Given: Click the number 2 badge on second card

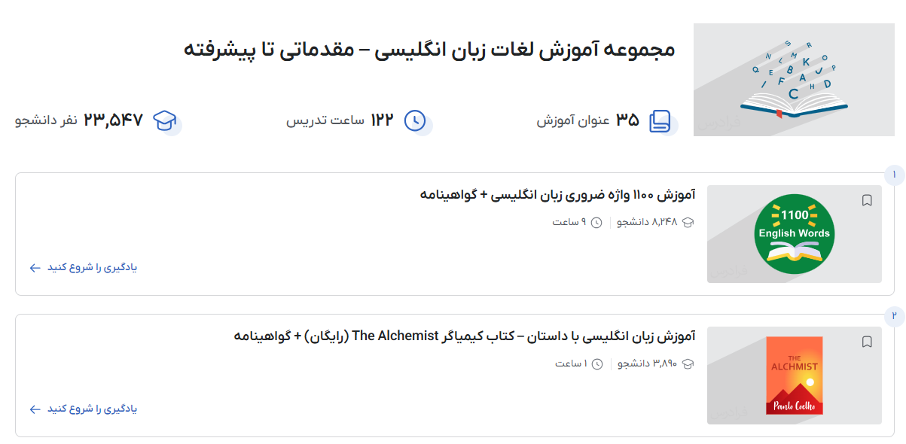Looking at the screenshot, I should click(894, 316).
